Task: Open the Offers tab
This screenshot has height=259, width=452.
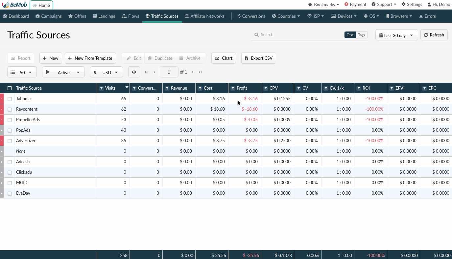Action: pyautogui.click(x=77, y=16)
